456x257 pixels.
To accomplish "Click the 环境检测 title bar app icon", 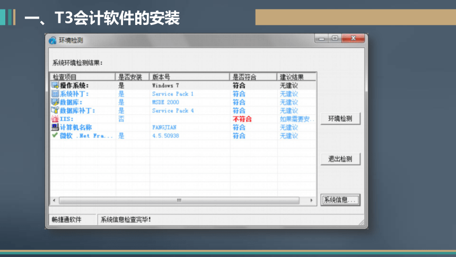I will [x=52, y=40].
